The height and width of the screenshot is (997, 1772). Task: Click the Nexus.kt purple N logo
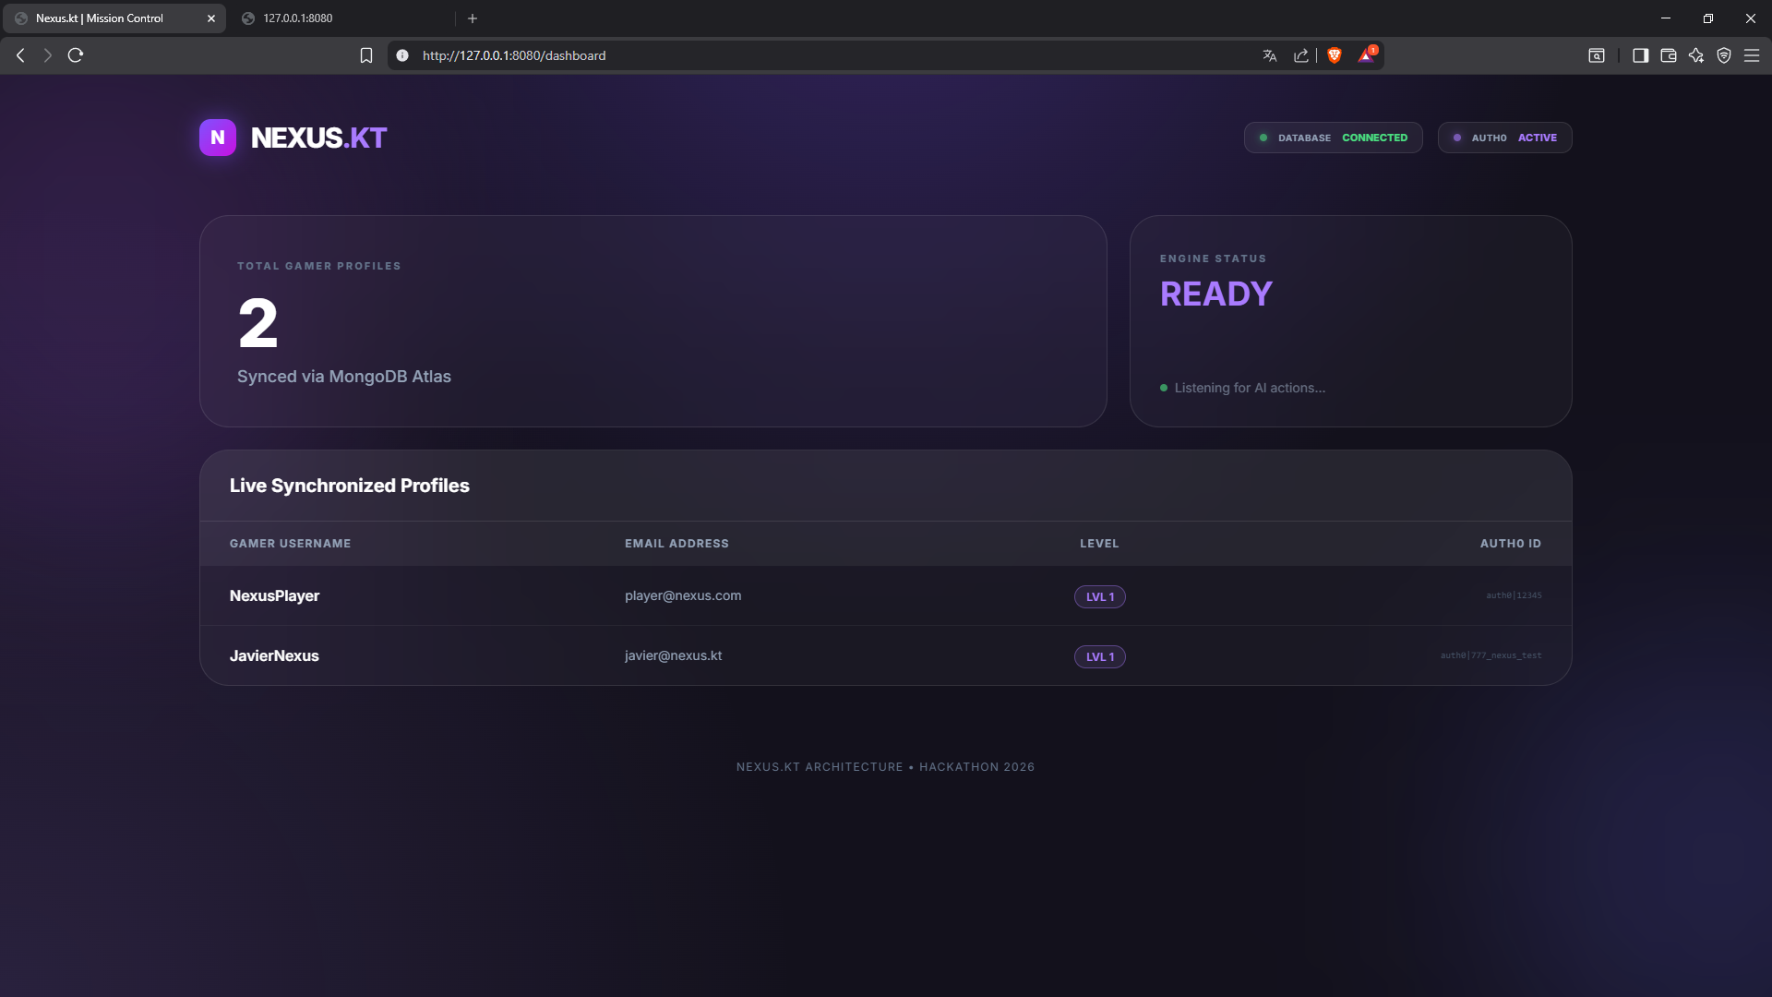click(218, 138)
